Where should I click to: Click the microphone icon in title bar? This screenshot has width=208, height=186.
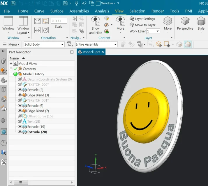tap(76, 3)
